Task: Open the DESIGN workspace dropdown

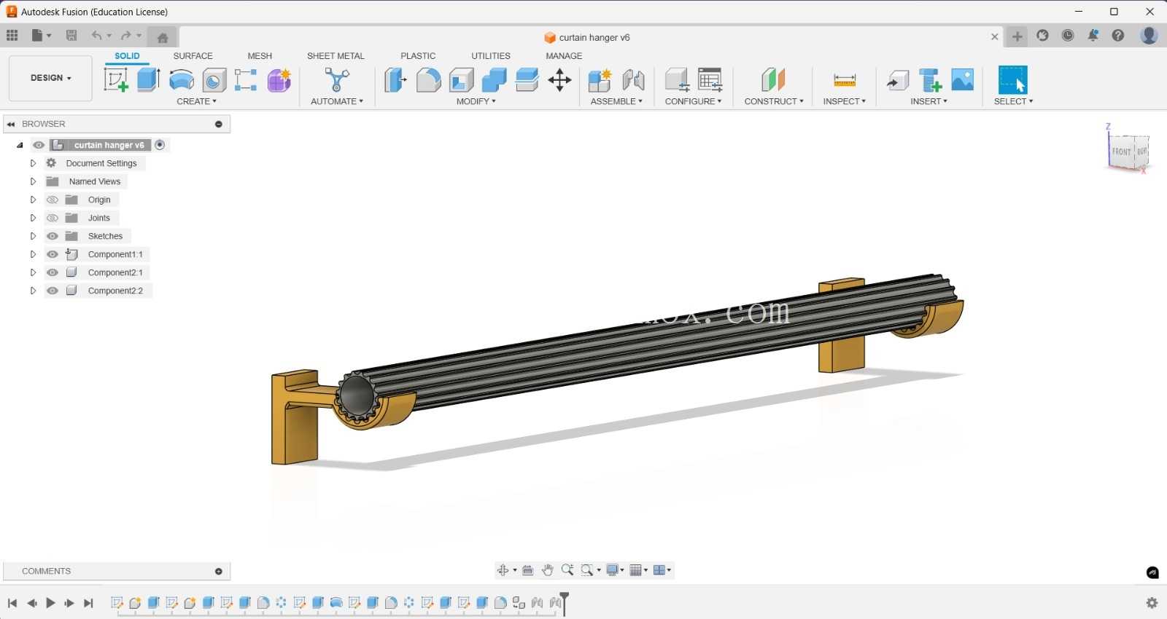Action: pos(50,78)
